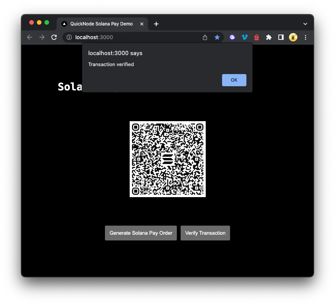Click the 'localhost:3000 says' dialog heading
Image resolution: width=335 pixels, height=305 pixels.
(x=115, y=53)
